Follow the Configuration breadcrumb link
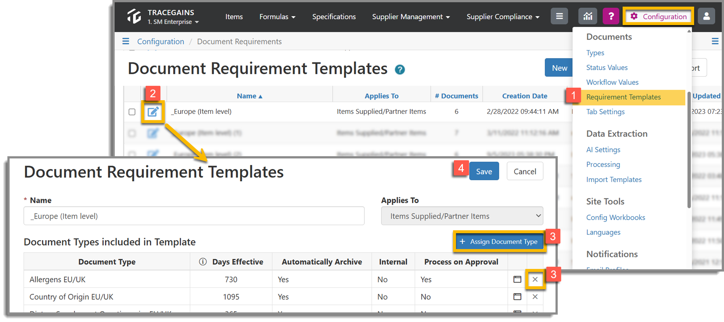This screenshot has width=724, height=322. pos(160,41)
